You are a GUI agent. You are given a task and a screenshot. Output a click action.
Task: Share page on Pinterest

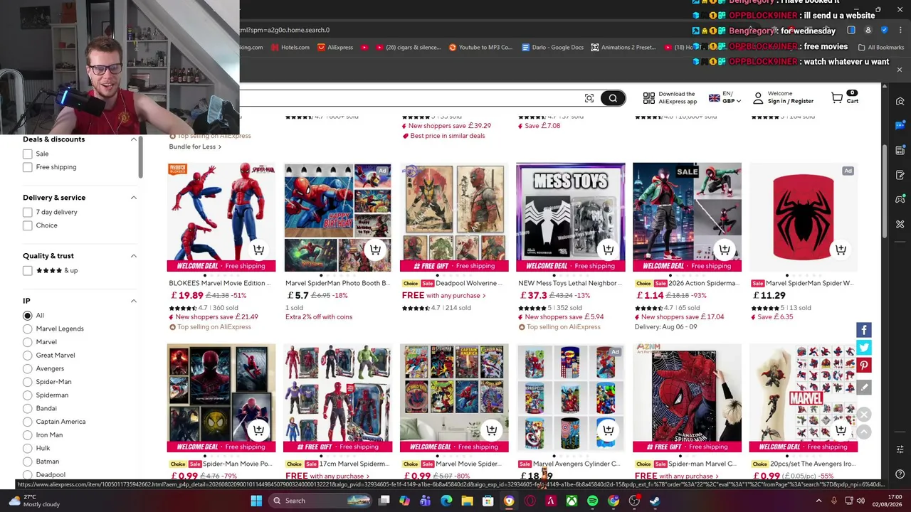tap(863, 366)
